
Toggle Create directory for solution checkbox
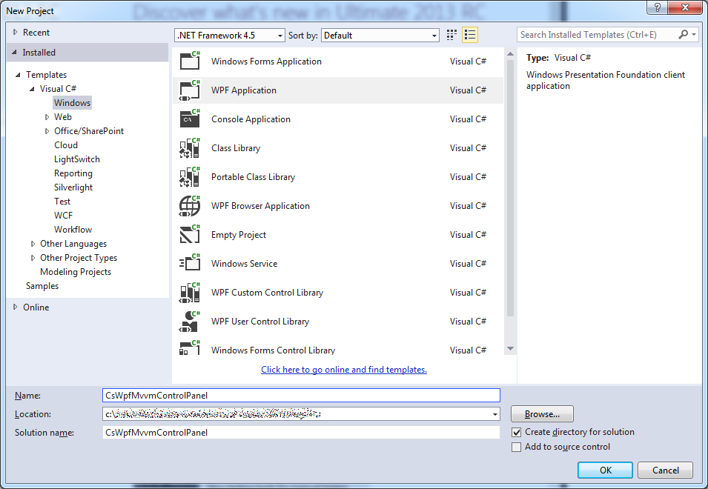517,432
